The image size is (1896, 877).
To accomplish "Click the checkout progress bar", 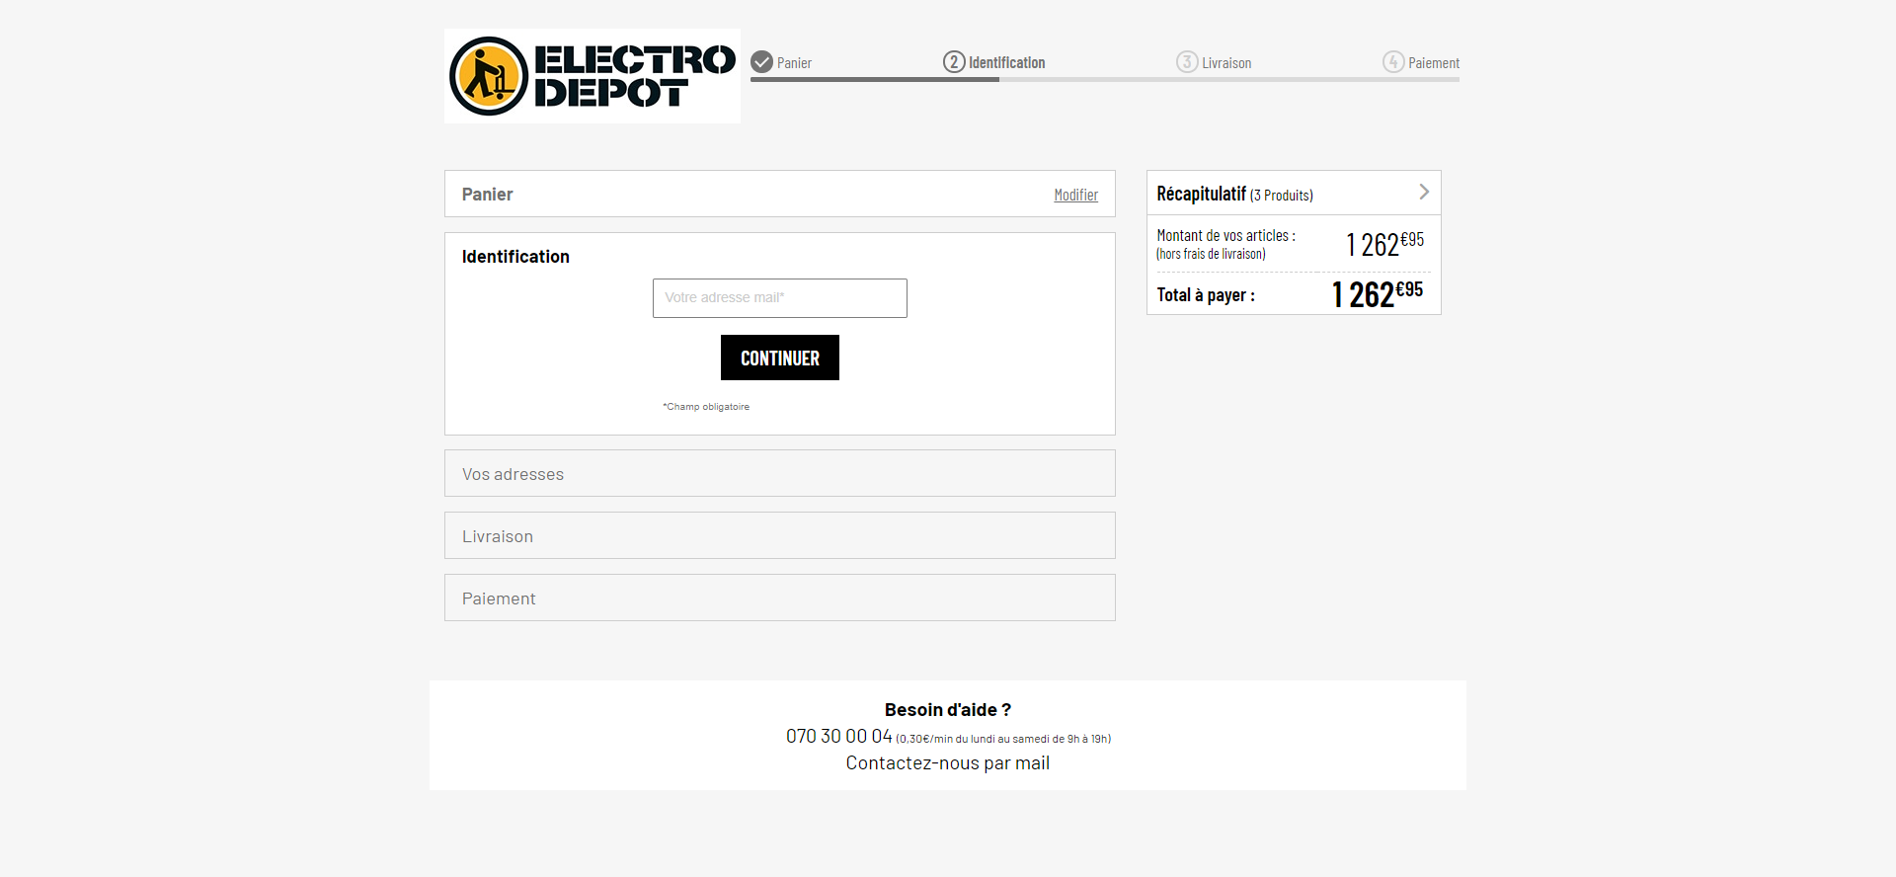I will click(1104, 79).
